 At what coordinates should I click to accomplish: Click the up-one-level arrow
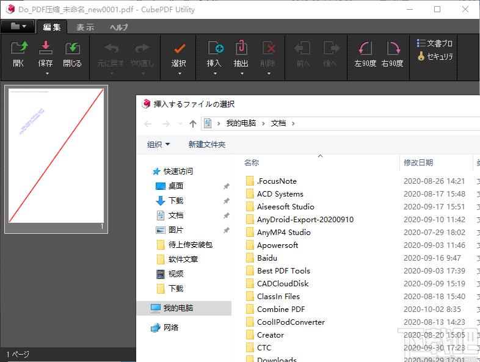coord(193,124)
